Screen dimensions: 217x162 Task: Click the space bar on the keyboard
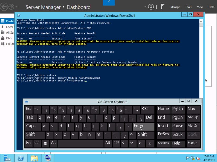click(x=81, y=143)
